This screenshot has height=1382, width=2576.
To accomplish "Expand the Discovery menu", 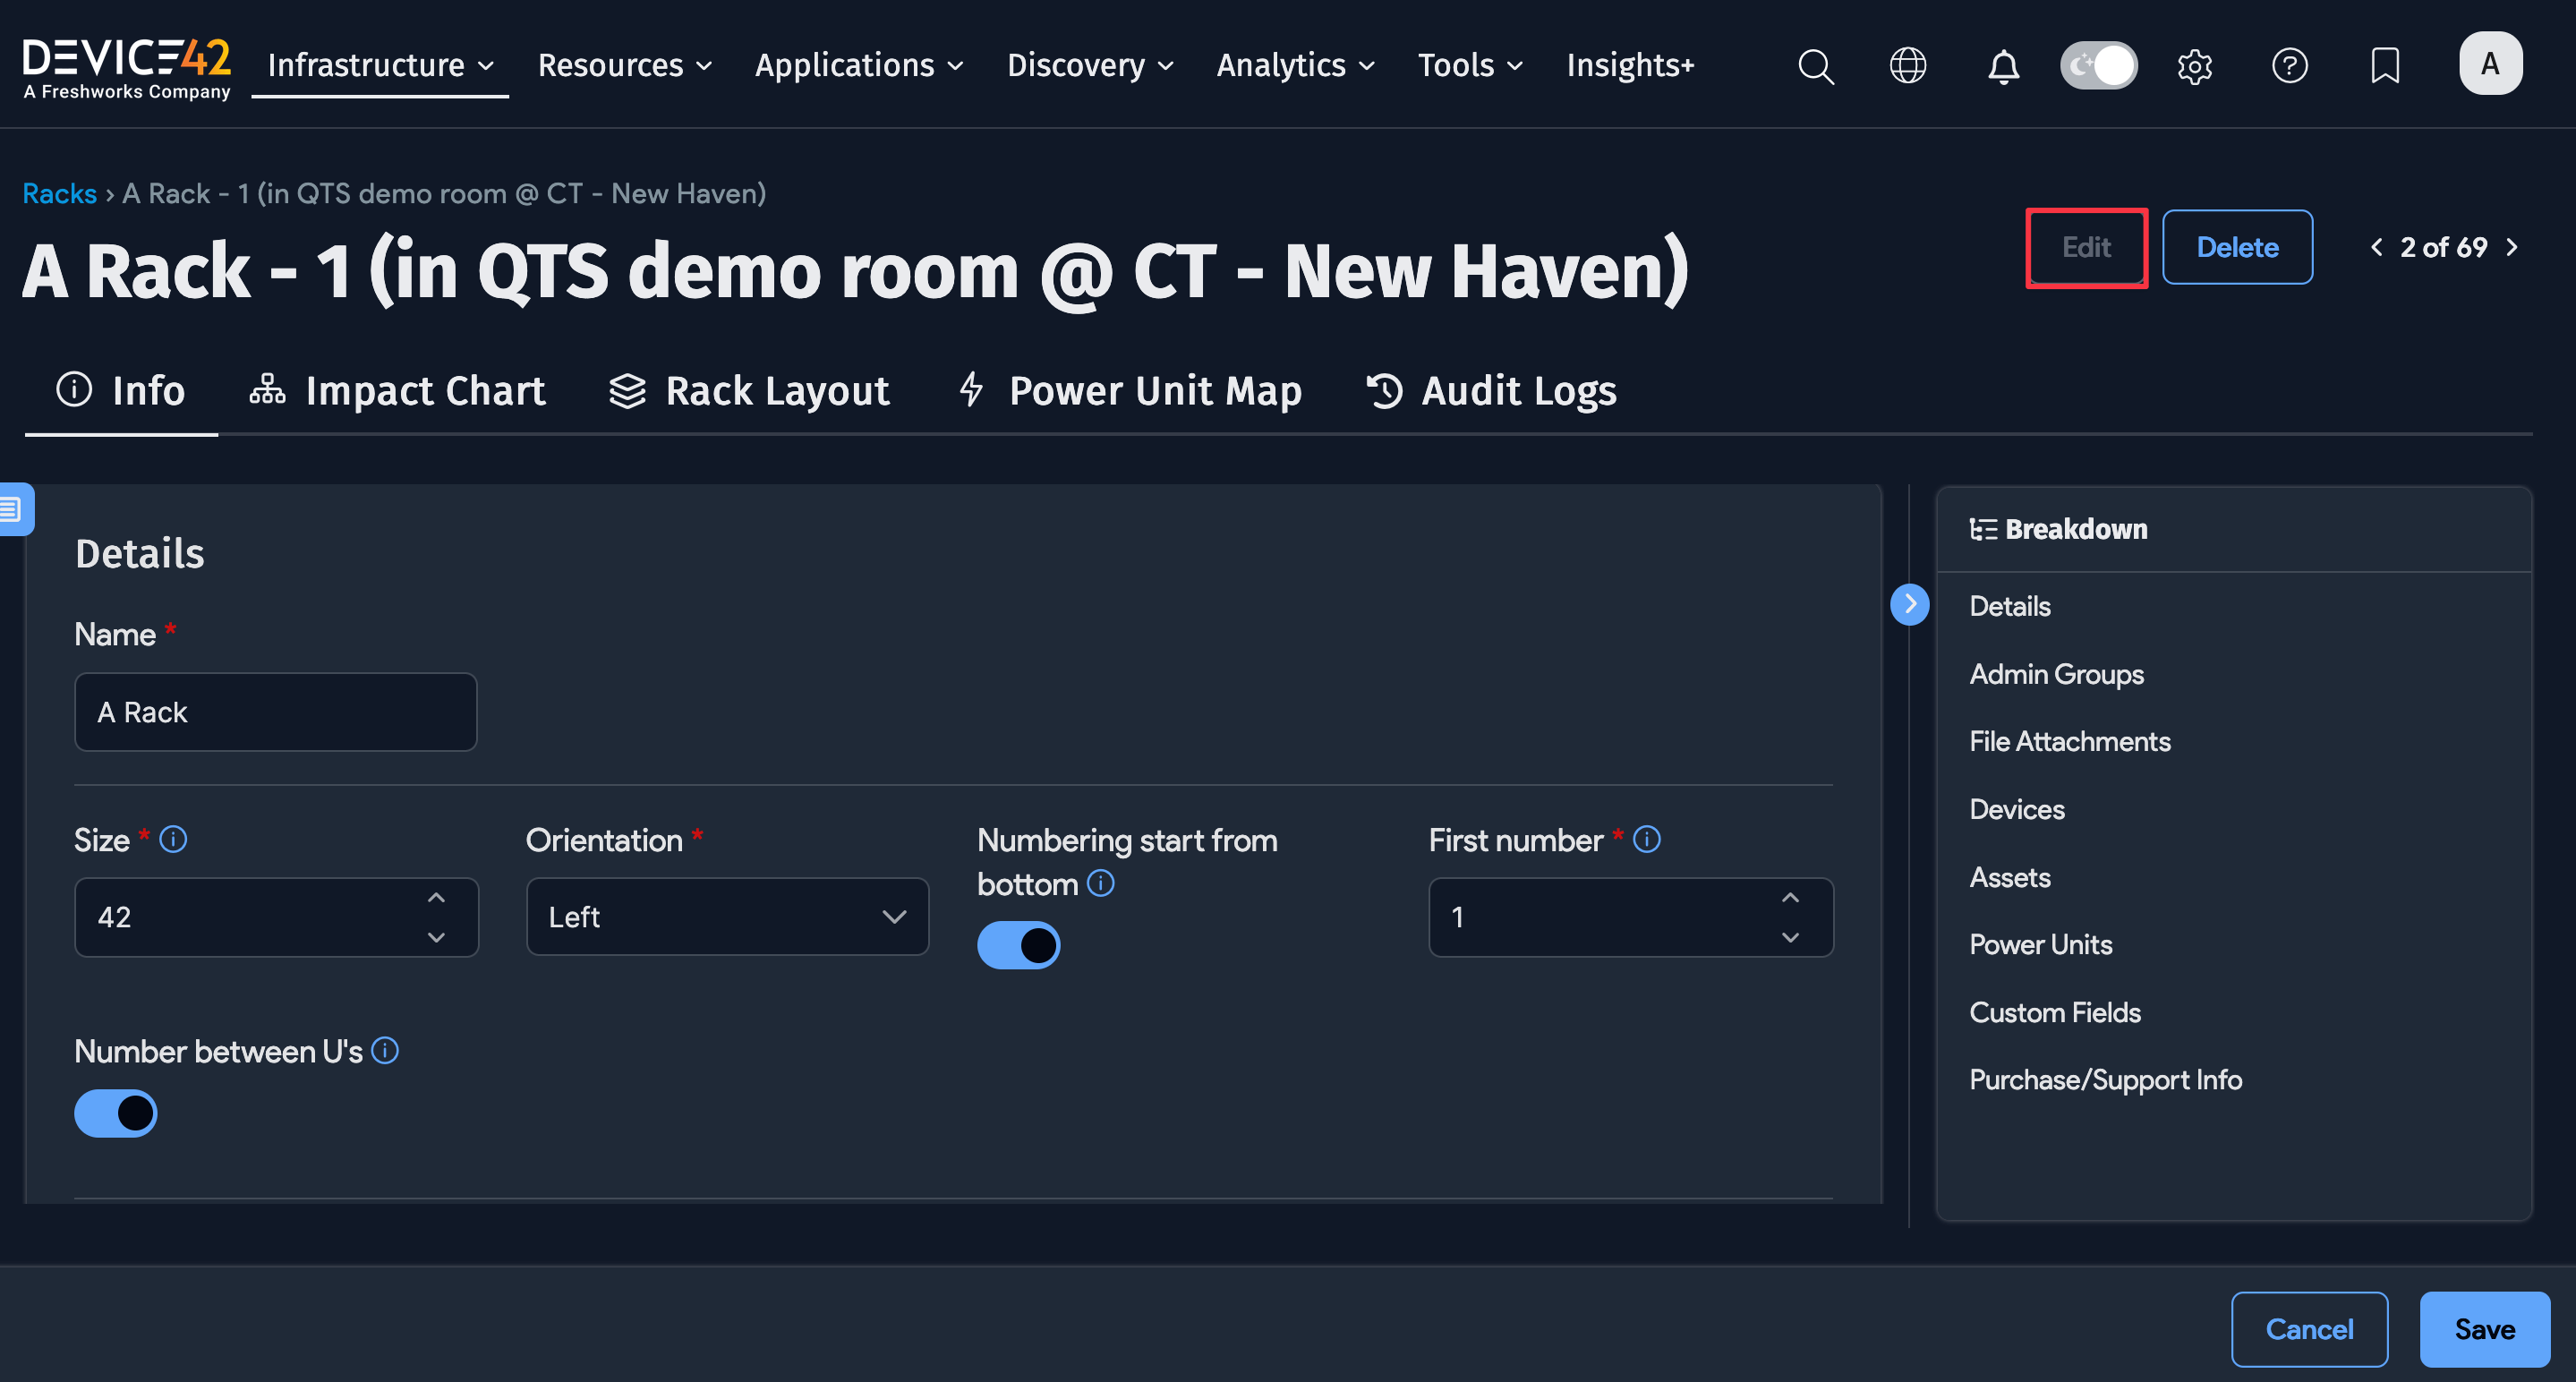I will (x=1090, y=66).
